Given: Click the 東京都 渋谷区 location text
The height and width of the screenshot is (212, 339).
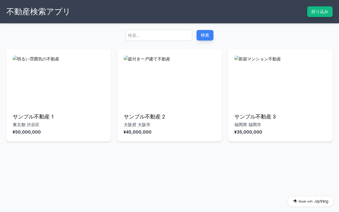Looking at the screenshot, I should coord(26,125).
